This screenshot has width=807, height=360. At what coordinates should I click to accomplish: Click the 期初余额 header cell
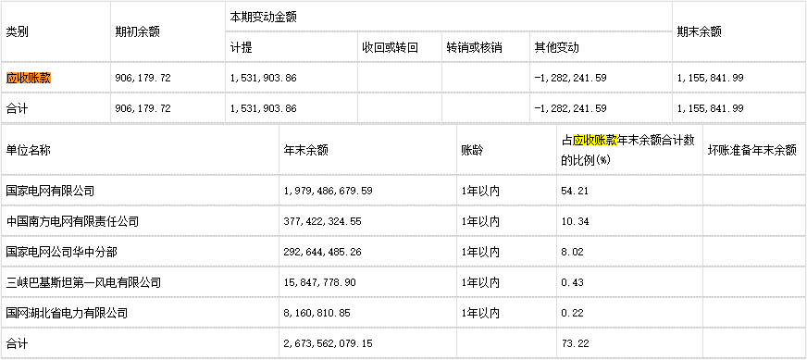tap(137, 32)
